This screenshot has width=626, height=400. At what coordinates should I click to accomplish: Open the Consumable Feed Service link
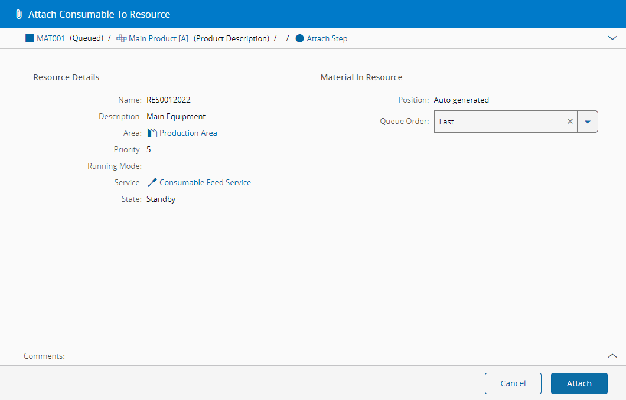click(205, 183)
